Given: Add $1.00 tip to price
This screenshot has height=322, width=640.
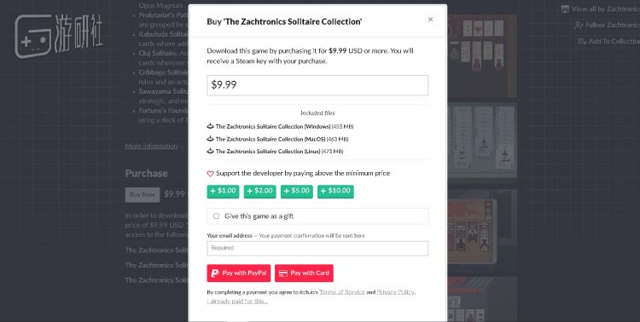Looking at the screenshot, I should point(223,191).
